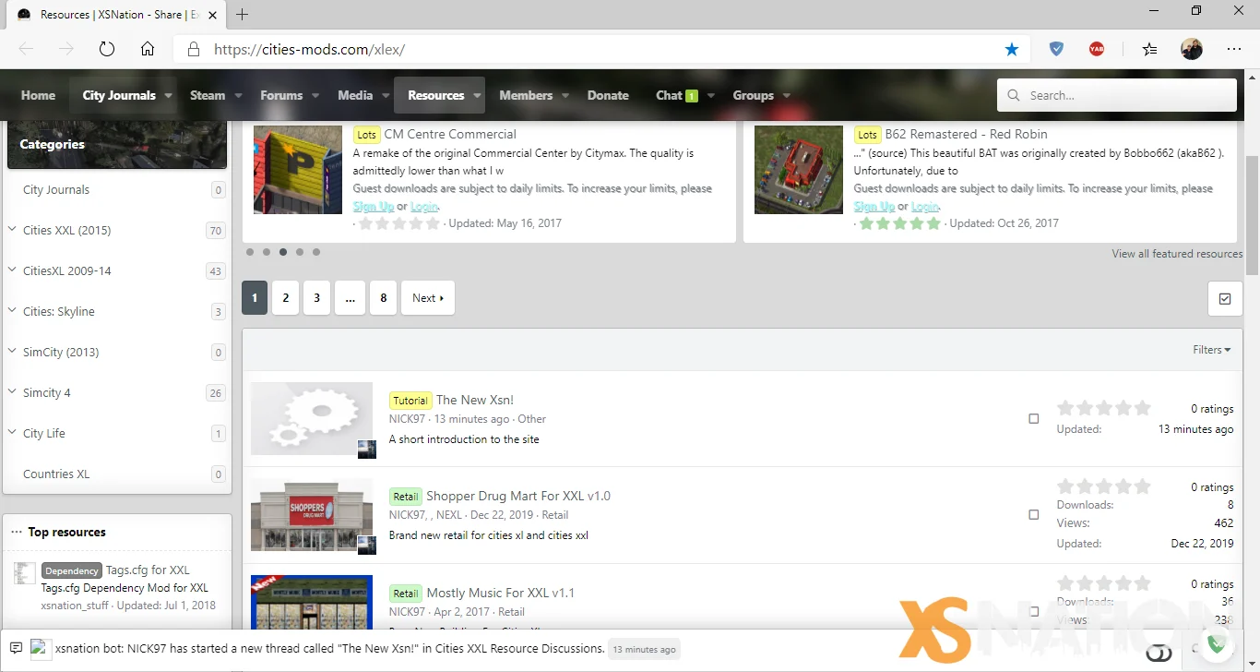This screenshot has height=672, width=1260.
Task: Click the Top resources ellipsis icon
Action: point(17,533)
